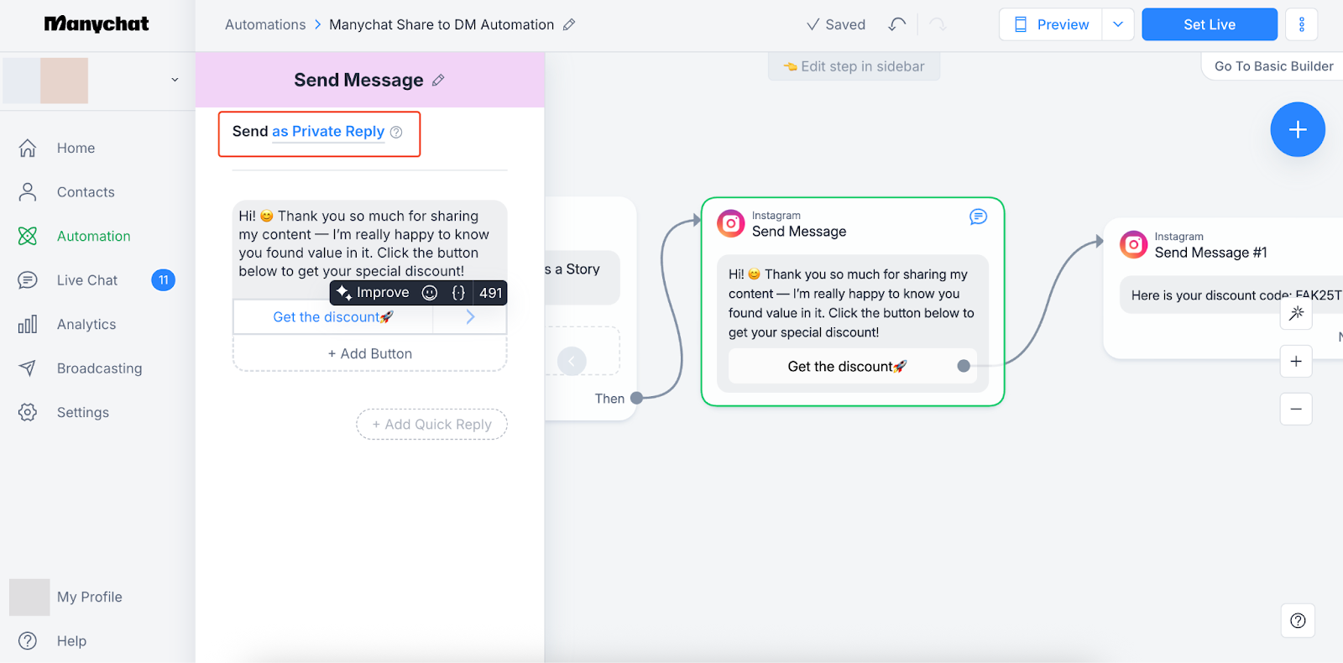The height and width of the screenshot is (663, 1343).
Task: Click the blue plus add-step button
Action: (1297, 129)
